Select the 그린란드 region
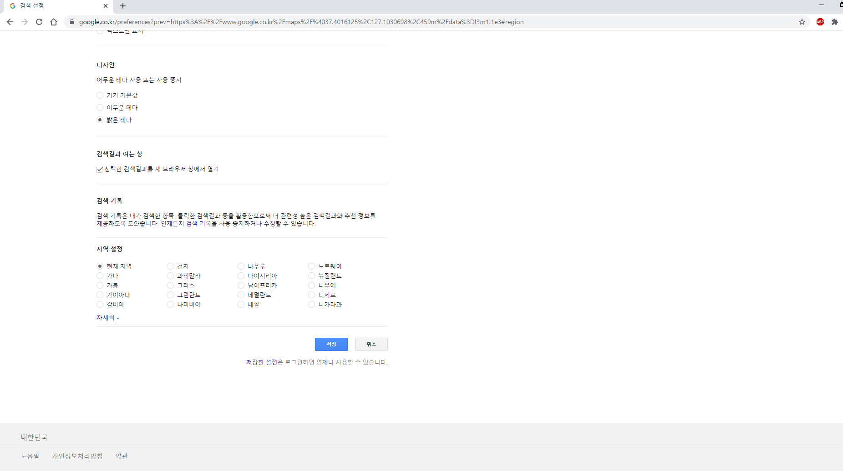This screenshot has height=471, width=843. pos(171,295)
